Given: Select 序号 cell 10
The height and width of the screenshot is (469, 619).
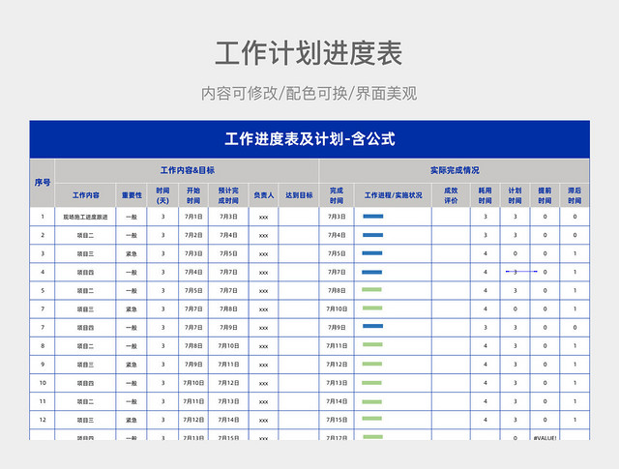Looking at the screenshot, I should tap(43, 383).
